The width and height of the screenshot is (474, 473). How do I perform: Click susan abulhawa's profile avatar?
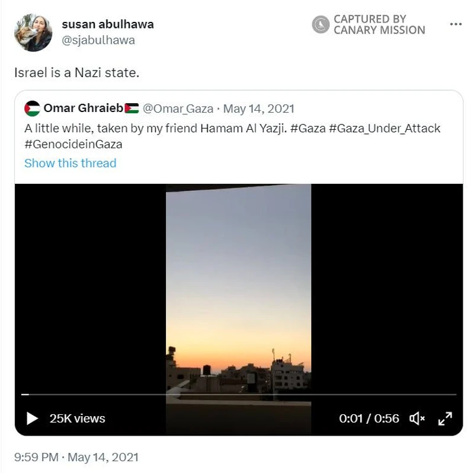coord(33,33)
